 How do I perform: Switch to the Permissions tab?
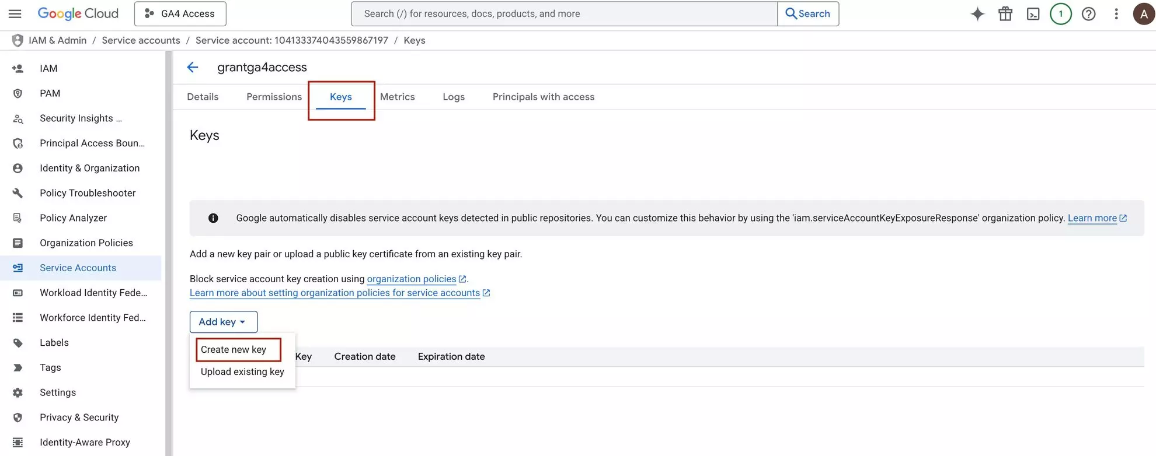[274, 97]
